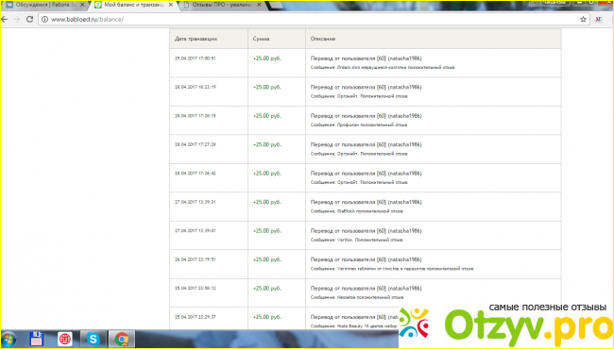Click the browser forward arrow
This screenshot has width=614, height=349.
pos(17,19)
